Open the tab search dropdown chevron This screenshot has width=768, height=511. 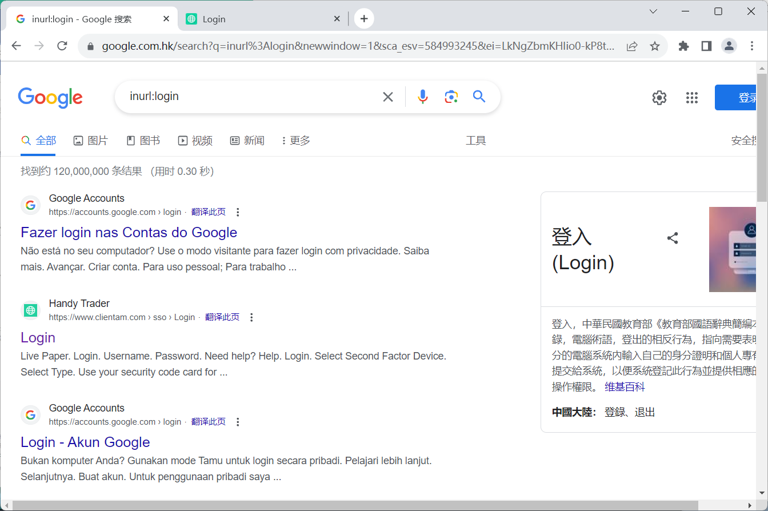click(x=654, y=11)
